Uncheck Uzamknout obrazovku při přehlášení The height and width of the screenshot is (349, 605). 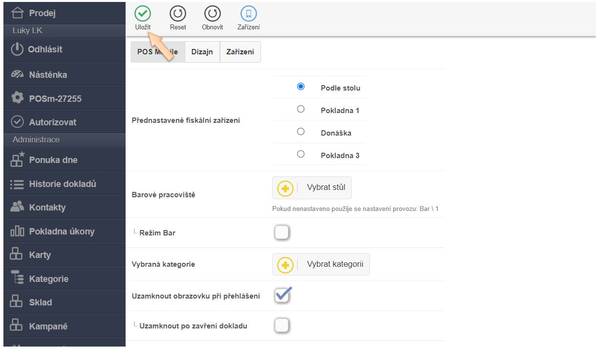pyautogui.click(x=282, y=295)
